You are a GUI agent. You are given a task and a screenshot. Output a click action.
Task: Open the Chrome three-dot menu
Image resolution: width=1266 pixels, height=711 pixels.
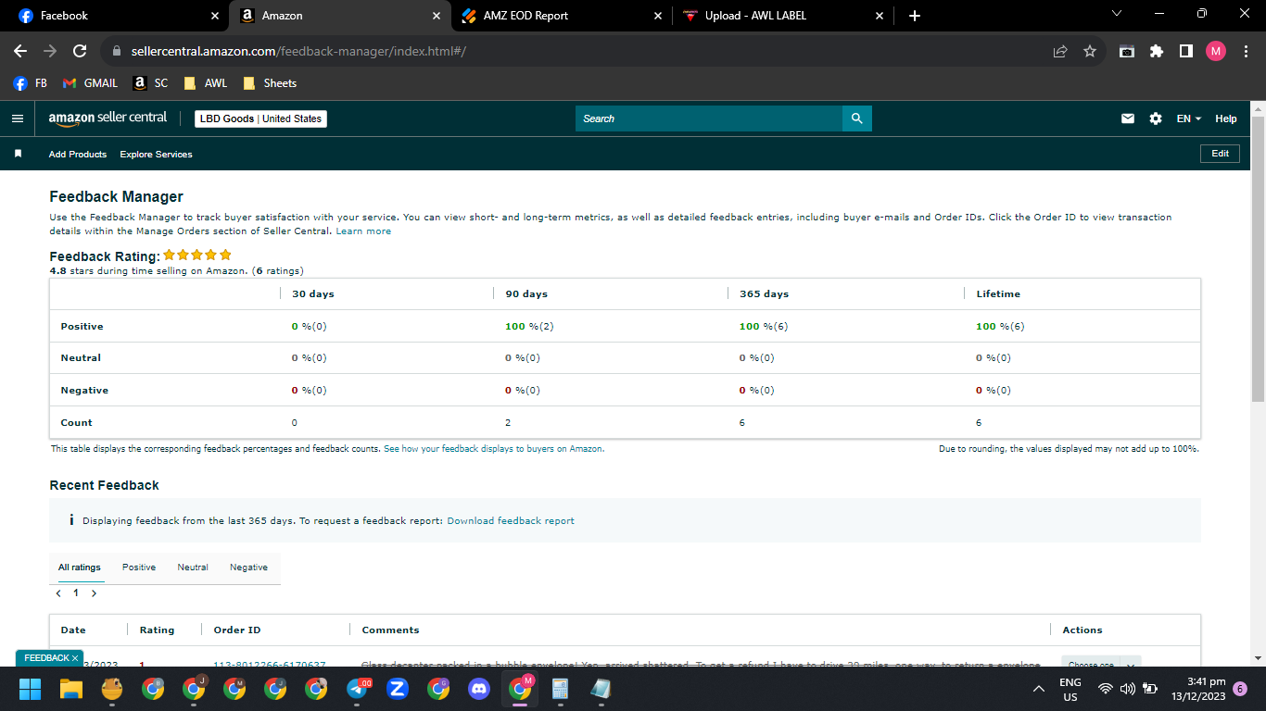click(1245, 52)
